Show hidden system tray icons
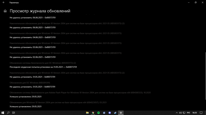The image size is (206, 115). click(177, 113)
